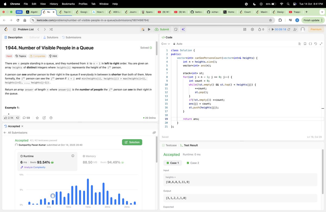
Task: Click Analyze Complexity link
Action: (x=33, y=167)
